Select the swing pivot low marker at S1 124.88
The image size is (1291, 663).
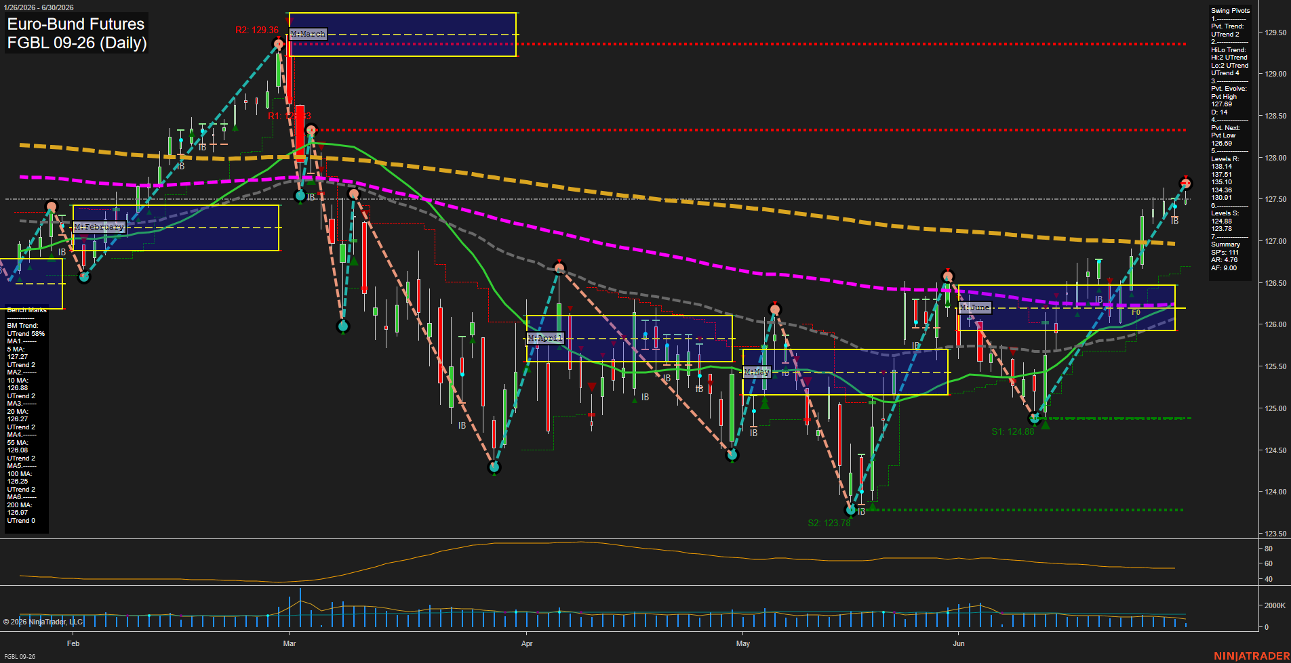(x=1034, y=419)
